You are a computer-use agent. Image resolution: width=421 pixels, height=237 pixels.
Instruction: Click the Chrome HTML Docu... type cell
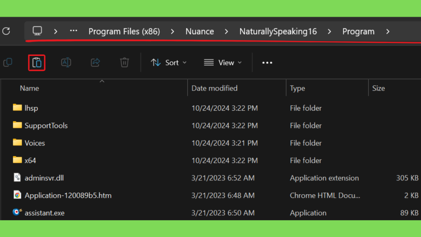325,195
